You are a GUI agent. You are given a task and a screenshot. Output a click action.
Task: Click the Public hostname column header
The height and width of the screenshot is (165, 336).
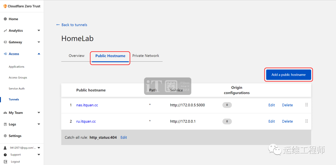pos(91,90)
